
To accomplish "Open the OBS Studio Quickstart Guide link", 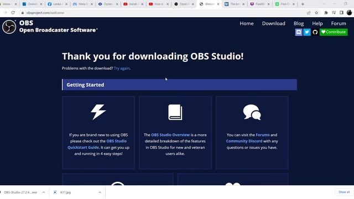I will (x=97, y=144).
